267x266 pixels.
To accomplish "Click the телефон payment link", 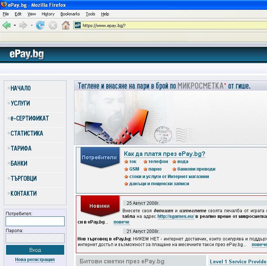I will (x=158, y=162).
